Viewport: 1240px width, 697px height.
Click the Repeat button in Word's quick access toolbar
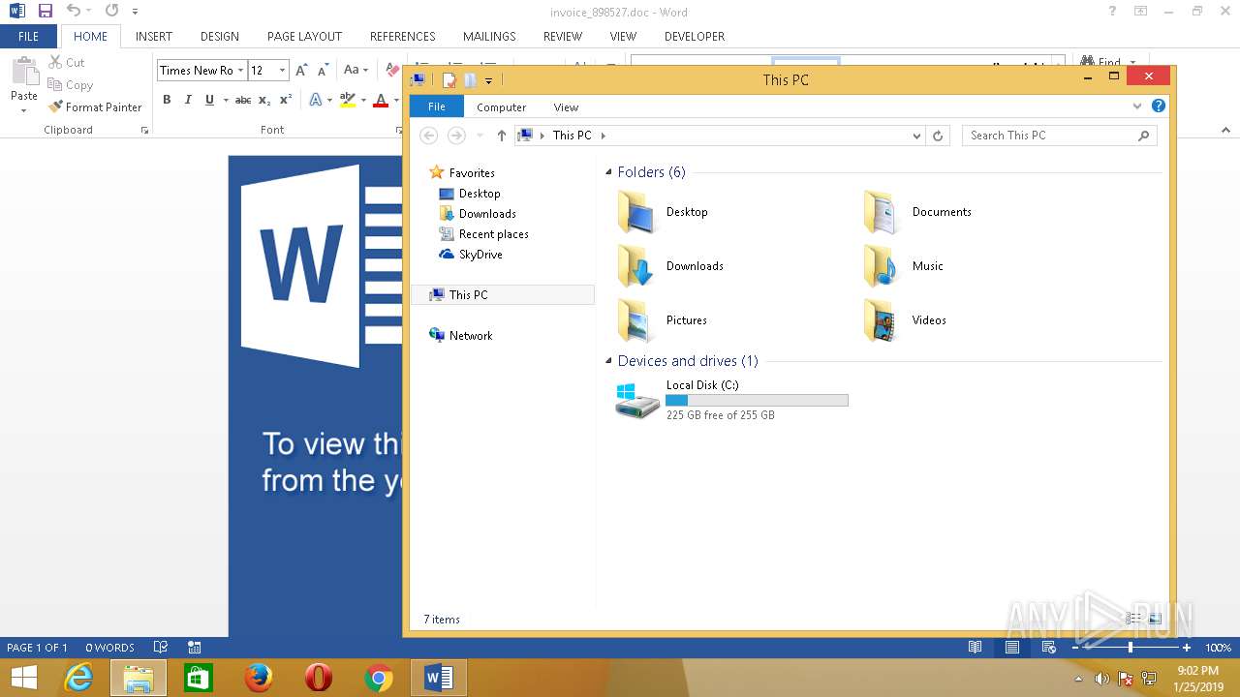point(111,12)
